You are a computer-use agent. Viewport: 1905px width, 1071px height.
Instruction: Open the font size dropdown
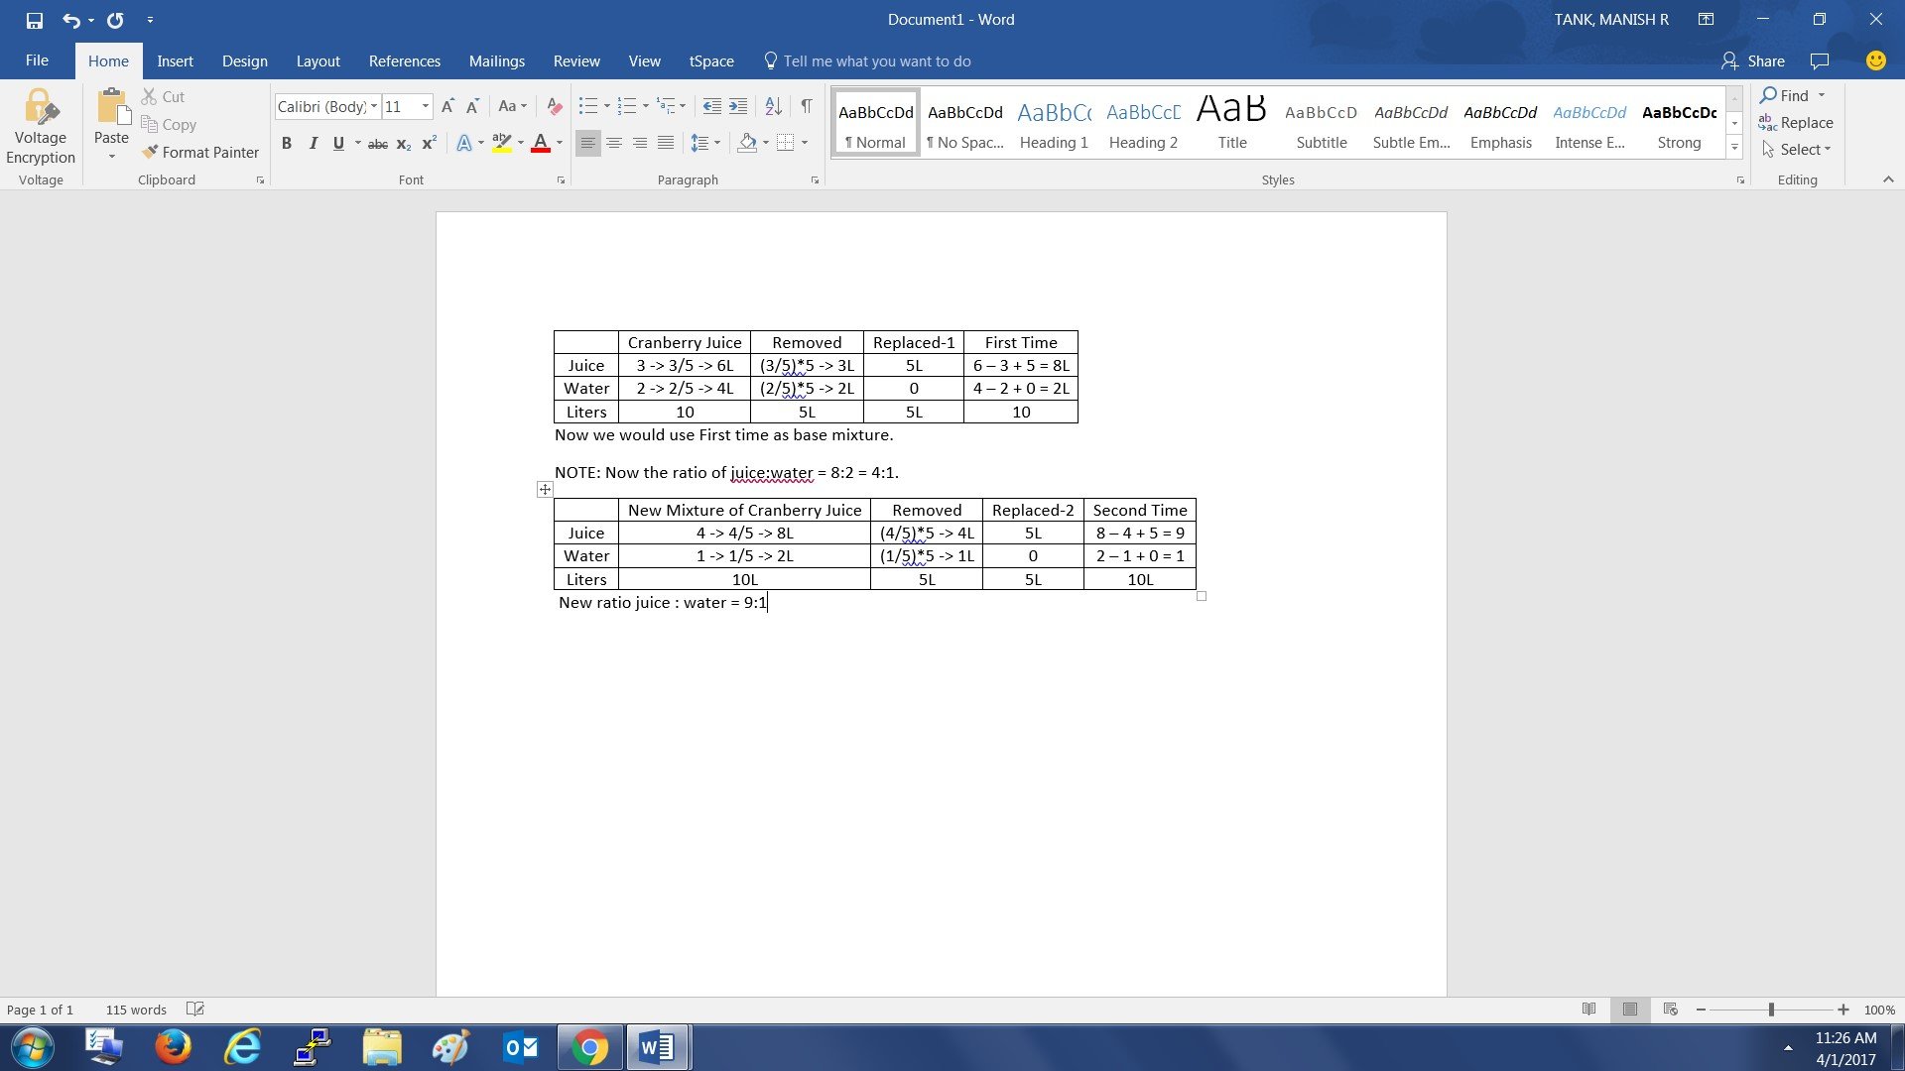426,106
